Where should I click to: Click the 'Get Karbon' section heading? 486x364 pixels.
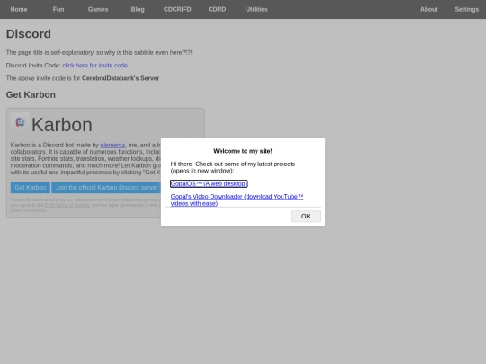pos(31,94)
